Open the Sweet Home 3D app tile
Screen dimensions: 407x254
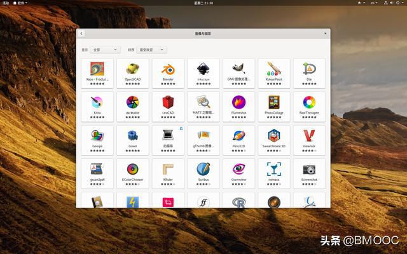click(x=274, y=140)
